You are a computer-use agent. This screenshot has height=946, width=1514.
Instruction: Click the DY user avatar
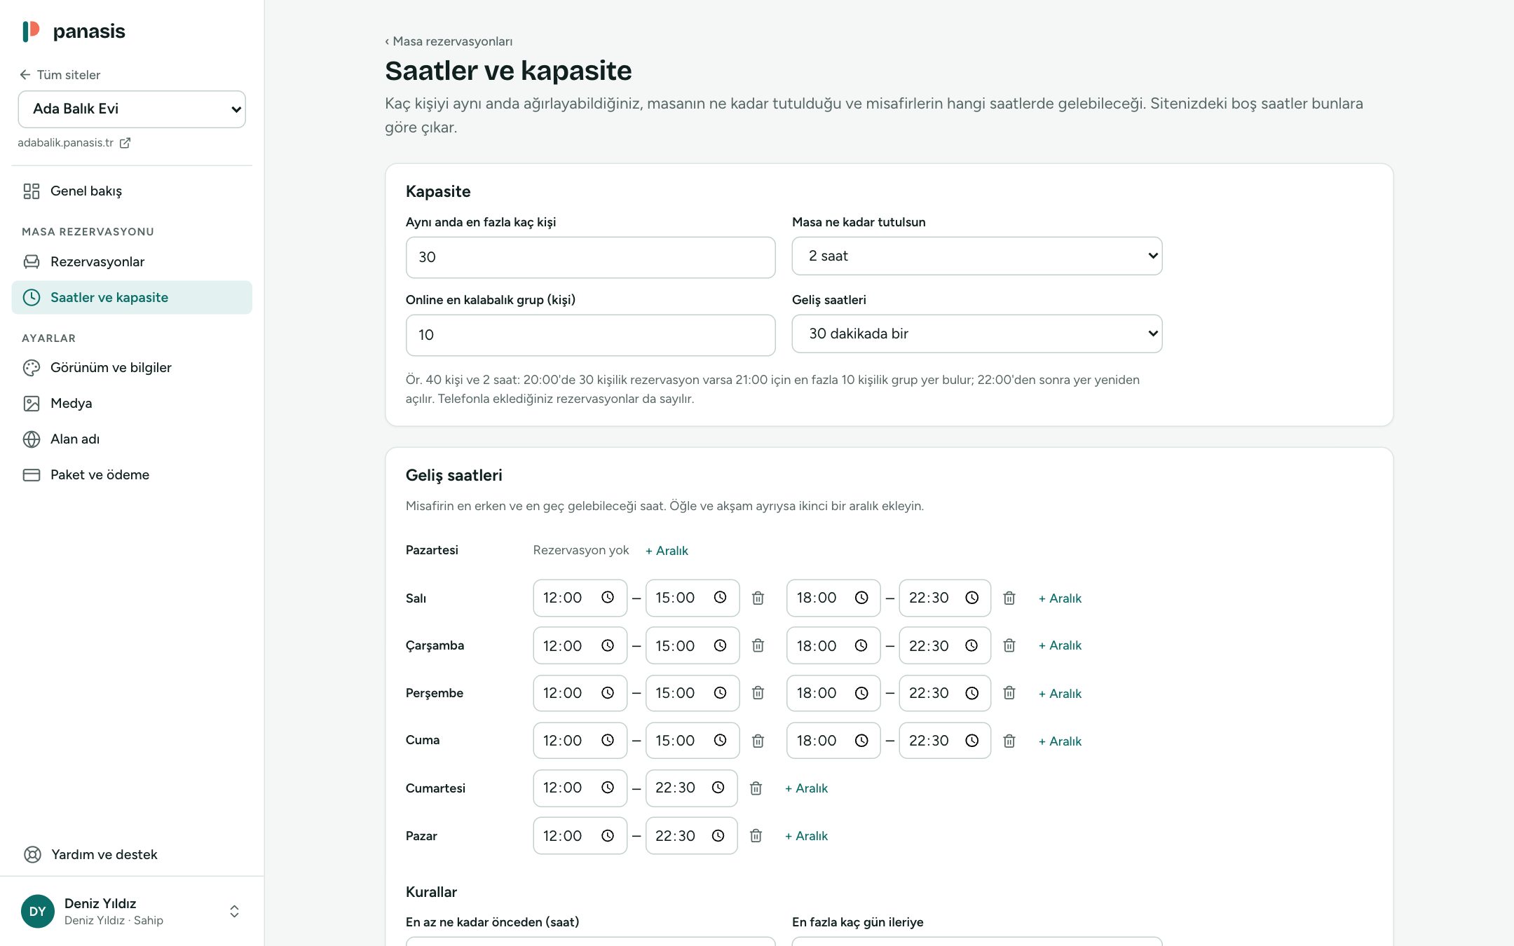[x=38, y=911]
